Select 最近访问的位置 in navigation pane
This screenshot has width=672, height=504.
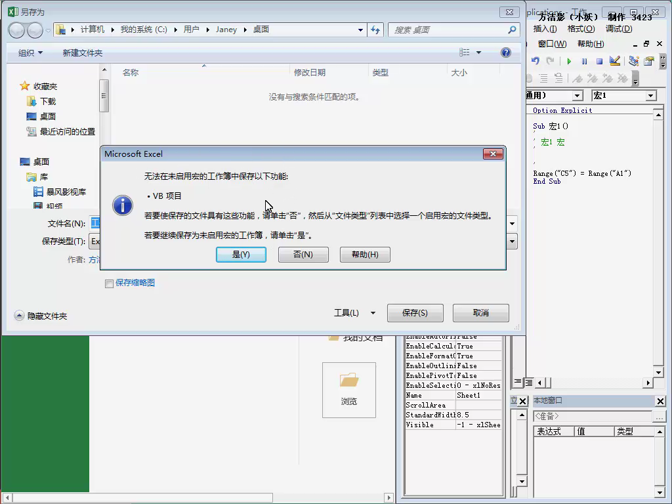tap(61, 131)
